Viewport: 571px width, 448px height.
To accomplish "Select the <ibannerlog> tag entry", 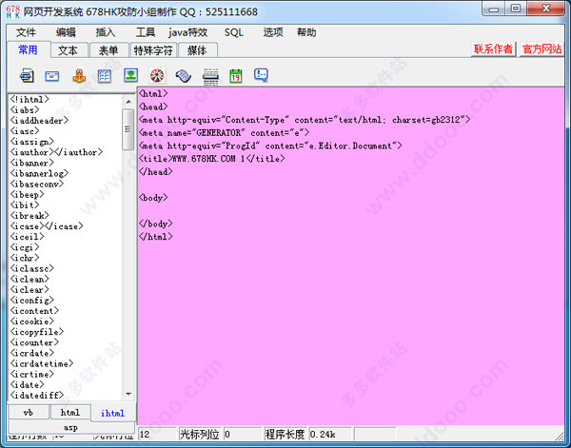I will pyautogui.click(x=39, y=173).
